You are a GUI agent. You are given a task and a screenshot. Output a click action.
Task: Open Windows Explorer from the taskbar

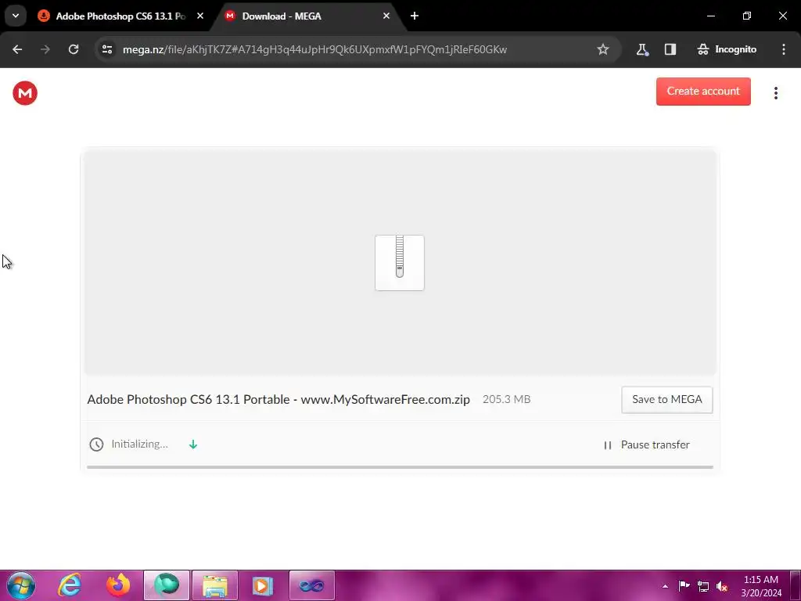[x=215, y=585]
